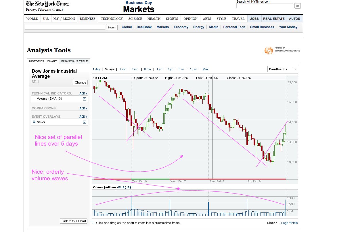Select the 1 yr. range
Image resolution: width=337 pixels, height=232 pixels.
(x=160, y=69)
